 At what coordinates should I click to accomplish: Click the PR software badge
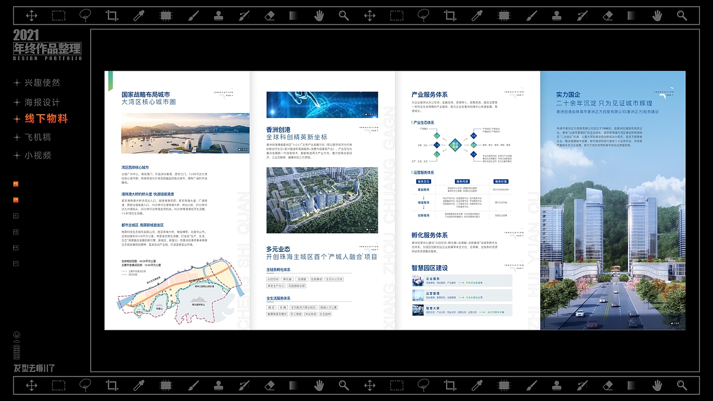pos(16,247)
